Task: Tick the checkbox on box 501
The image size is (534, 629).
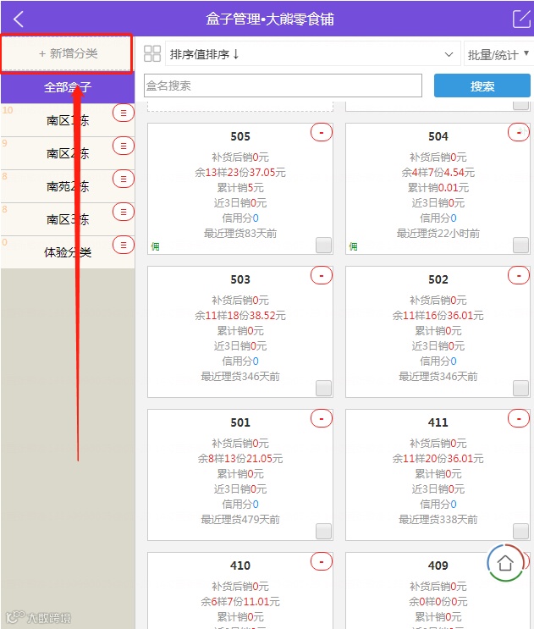Action: pos(323,532)
